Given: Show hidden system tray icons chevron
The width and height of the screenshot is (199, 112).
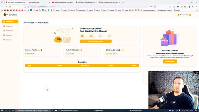Looking at the screenshot, I should point(177,110).
